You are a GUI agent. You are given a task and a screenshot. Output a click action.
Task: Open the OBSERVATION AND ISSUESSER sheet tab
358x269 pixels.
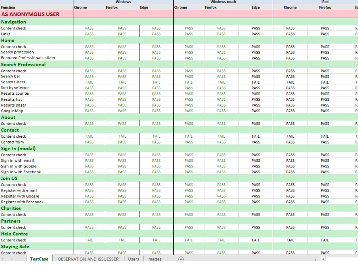[x=88, y=259]
